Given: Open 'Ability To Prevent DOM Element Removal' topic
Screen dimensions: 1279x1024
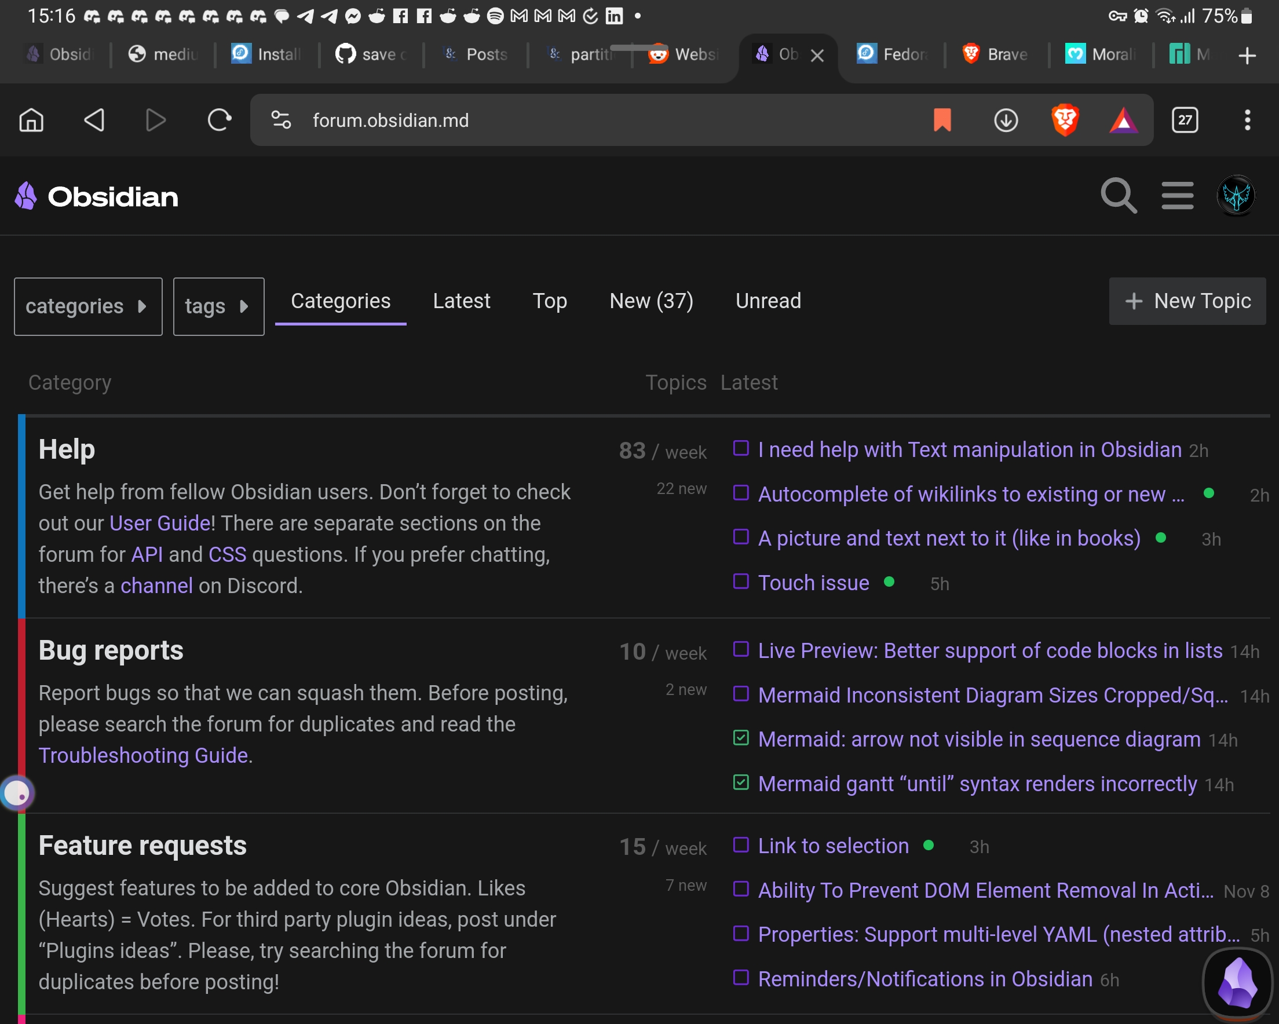Looking at the screenshot, I should [986, 890].
